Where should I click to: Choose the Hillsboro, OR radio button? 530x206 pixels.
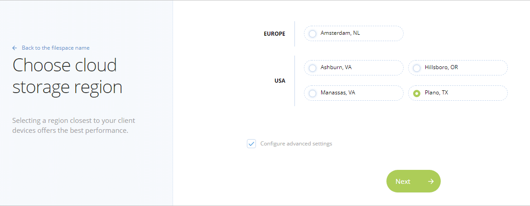tap(417, 68)
